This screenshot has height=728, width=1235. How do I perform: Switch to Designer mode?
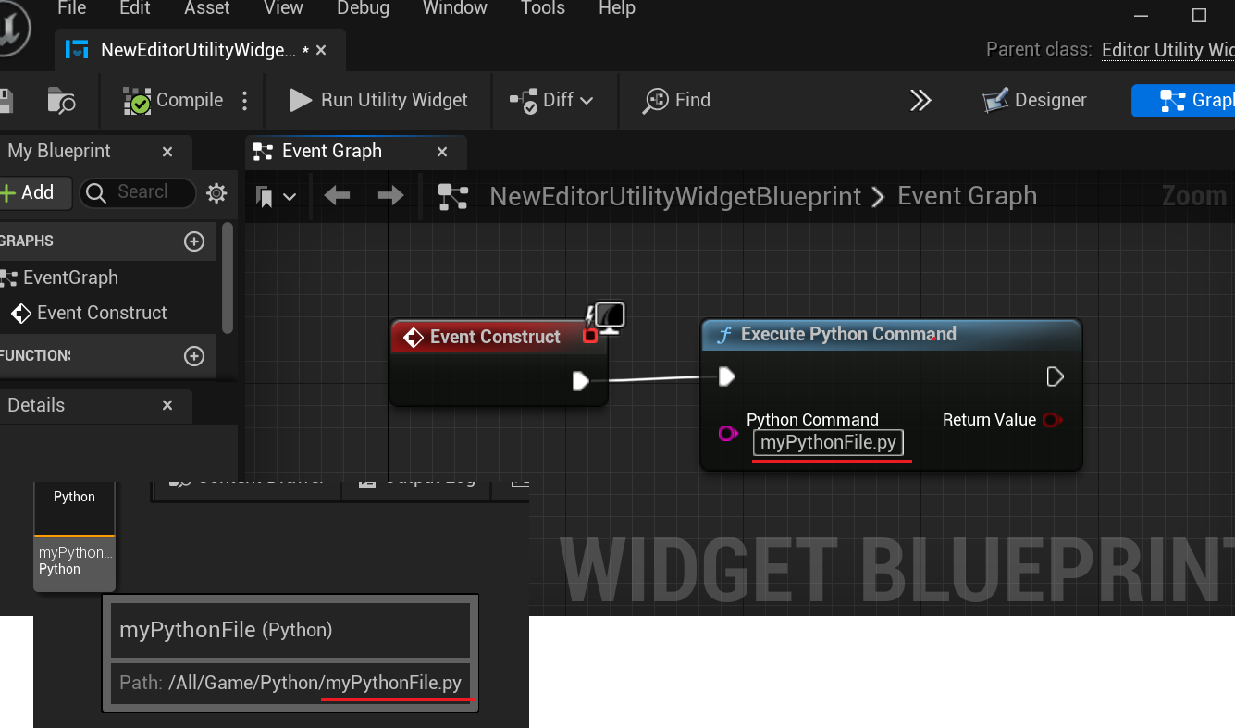[1034, 100]
